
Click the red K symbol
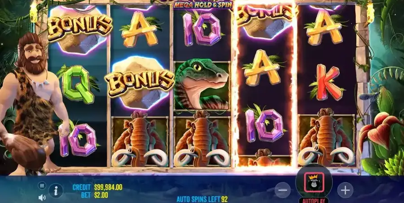coord(327,82)
